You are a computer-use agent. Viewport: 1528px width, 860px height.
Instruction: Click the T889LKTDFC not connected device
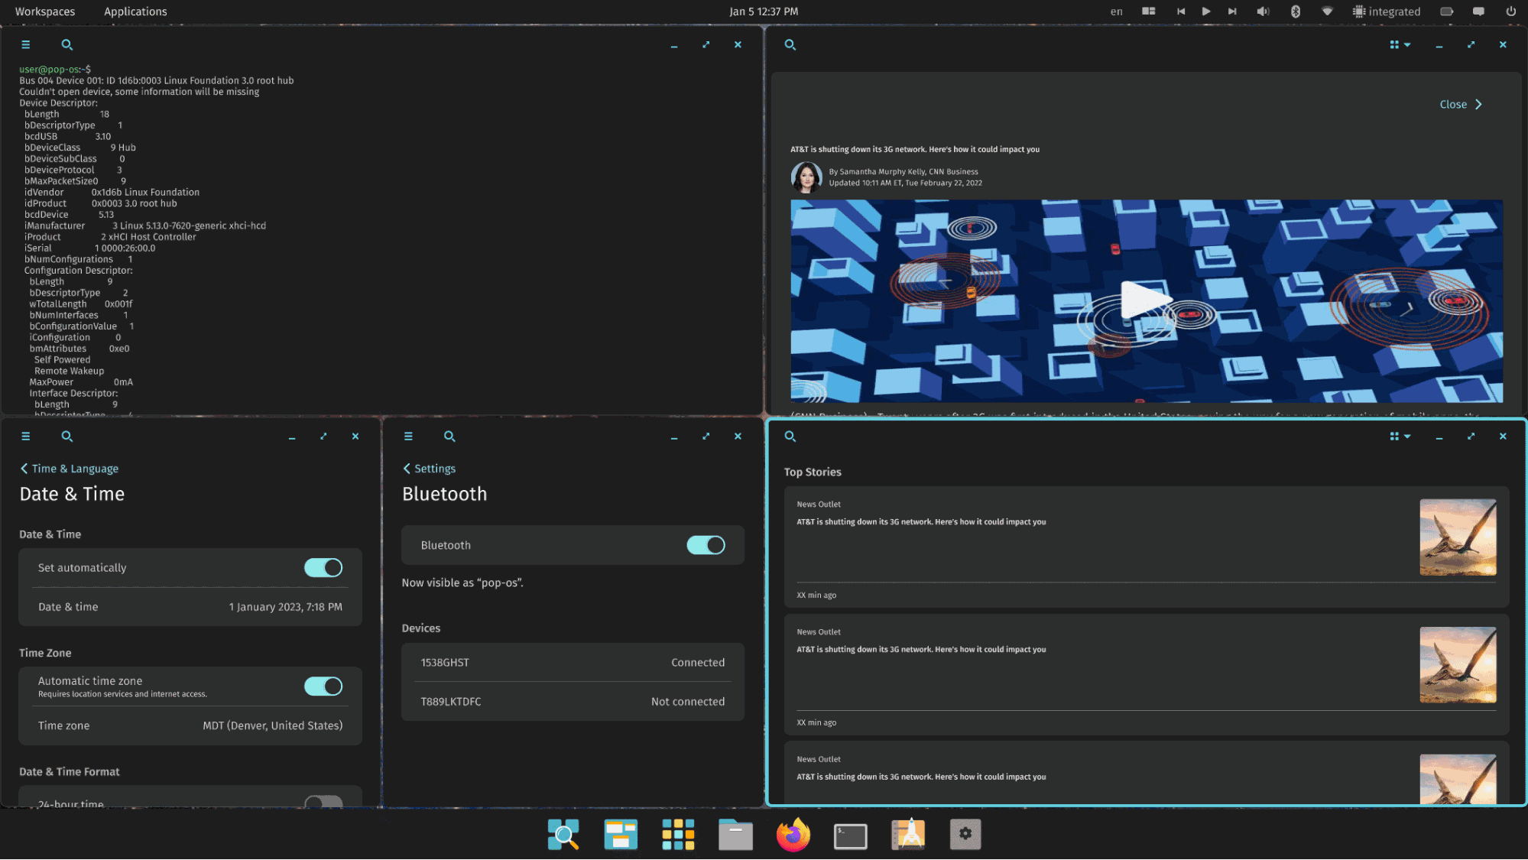(572, 700)
